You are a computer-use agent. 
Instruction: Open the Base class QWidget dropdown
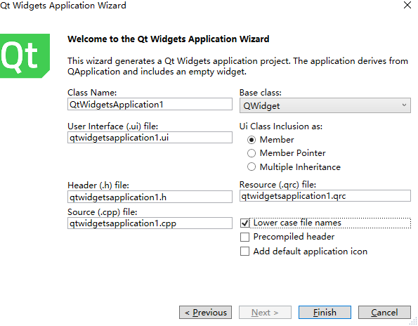tap(325, 105)
